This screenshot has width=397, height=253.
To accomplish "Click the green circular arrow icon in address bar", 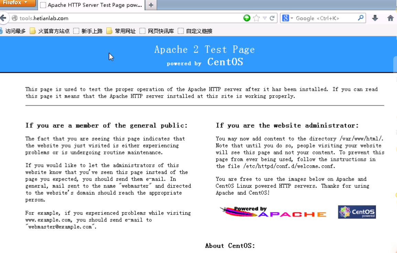I will point(247,18).
